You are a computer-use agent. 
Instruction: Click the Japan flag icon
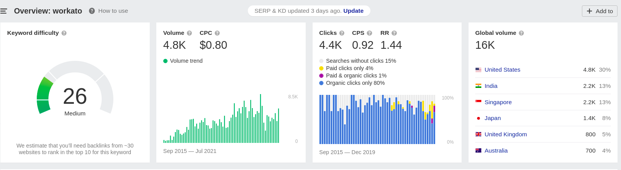478,118
